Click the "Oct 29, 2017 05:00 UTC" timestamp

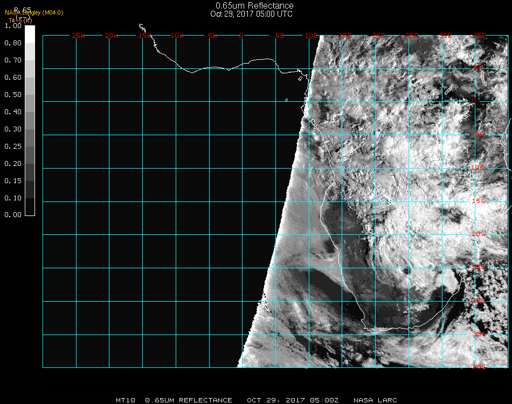click(x=251, y=14)
